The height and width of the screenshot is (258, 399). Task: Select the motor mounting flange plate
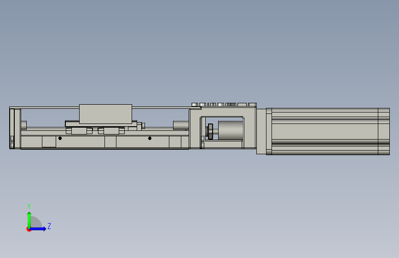[x=261, y=131]
